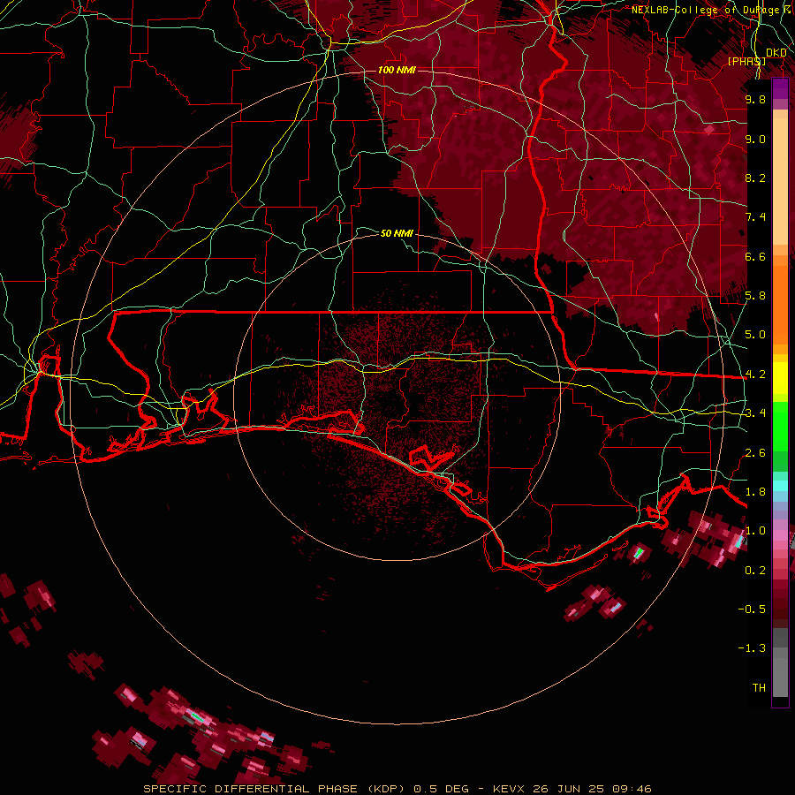
Task: Click the 7.4 legend value
Action: [x=755, y=217]
